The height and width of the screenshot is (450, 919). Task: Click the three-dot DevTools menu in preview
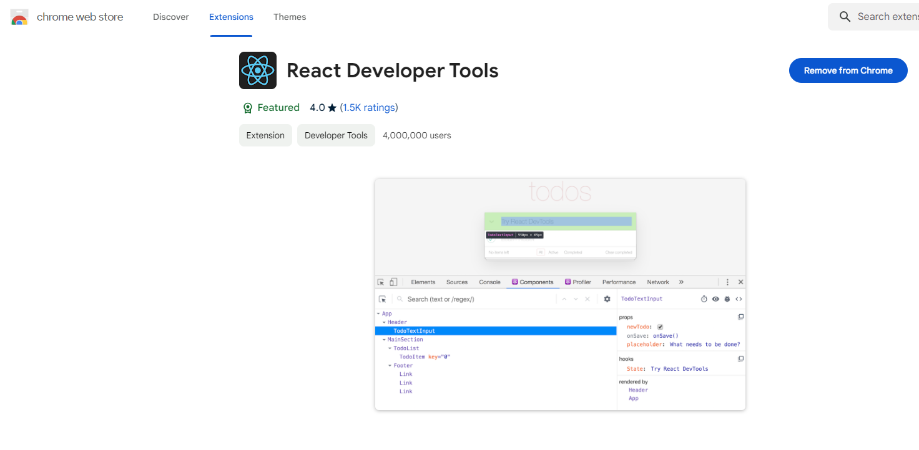tap(727, 282)
